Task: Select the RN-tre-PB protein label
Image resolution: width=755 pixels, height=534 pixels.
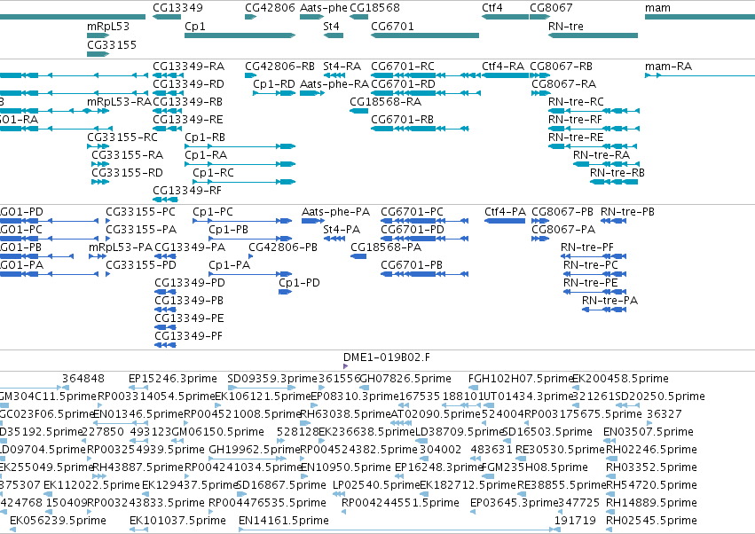Action: point(627,212)
